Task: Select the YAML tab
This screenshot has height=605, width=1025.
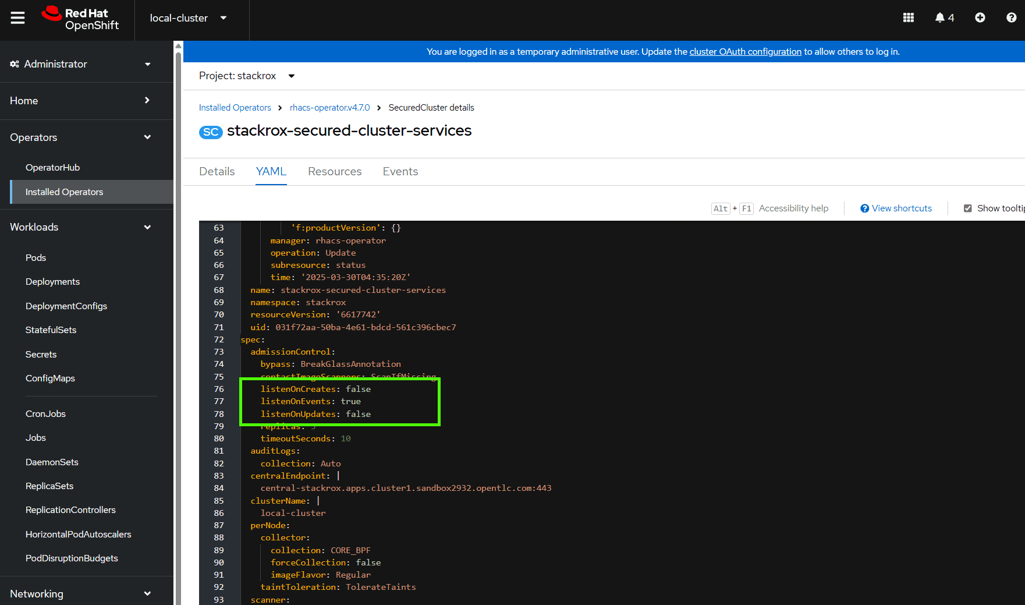Action: [x=271, y=172]
